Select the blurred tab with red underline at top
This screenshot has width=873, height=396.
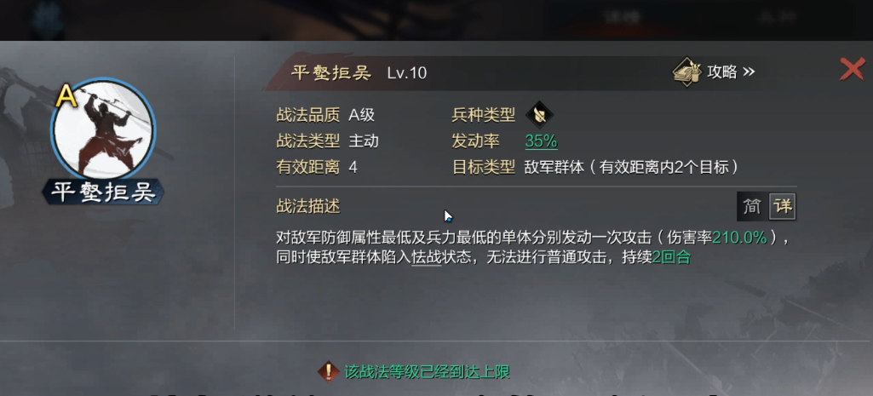point(622,19)
